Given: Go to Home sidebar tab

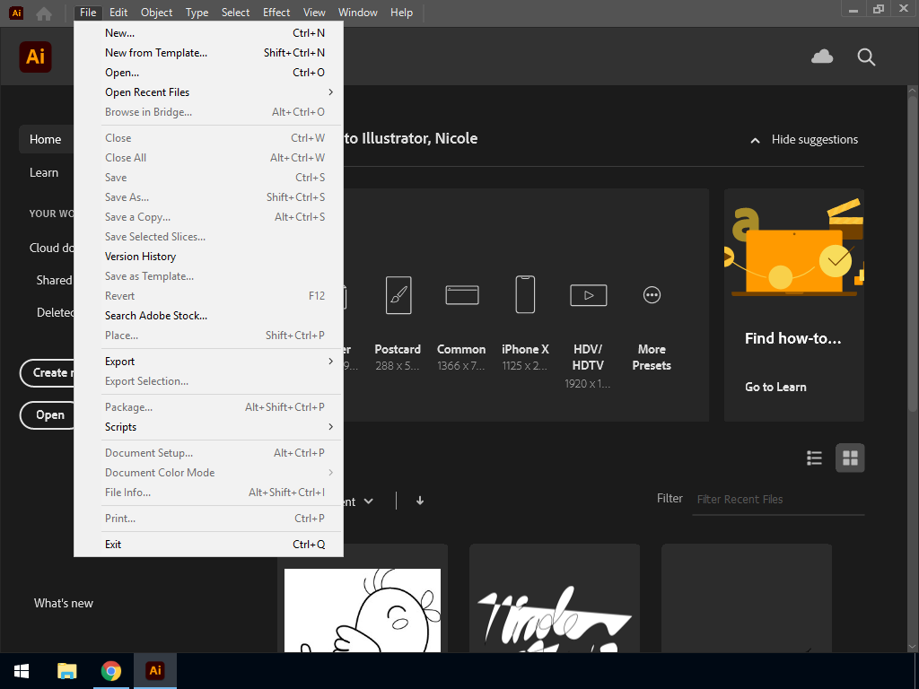Looking at the screenshot, I should 46,139.
